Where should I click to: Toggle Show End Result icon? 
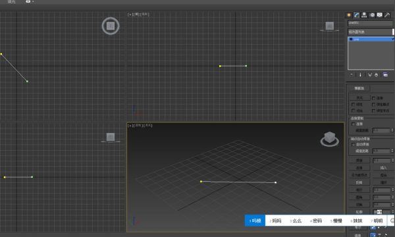point(360,75)
